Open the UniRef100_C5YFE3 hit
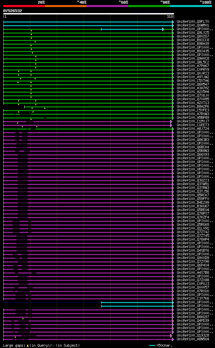 (193, 110)
